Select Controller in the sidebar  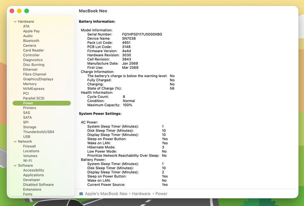coord(31,55)
